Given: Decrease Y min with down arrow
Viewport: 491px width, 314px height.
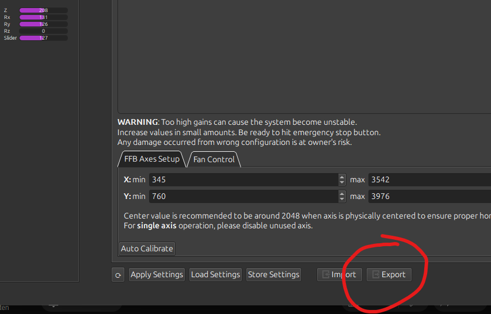Looking at the screenshot, I should pos(342,199).
